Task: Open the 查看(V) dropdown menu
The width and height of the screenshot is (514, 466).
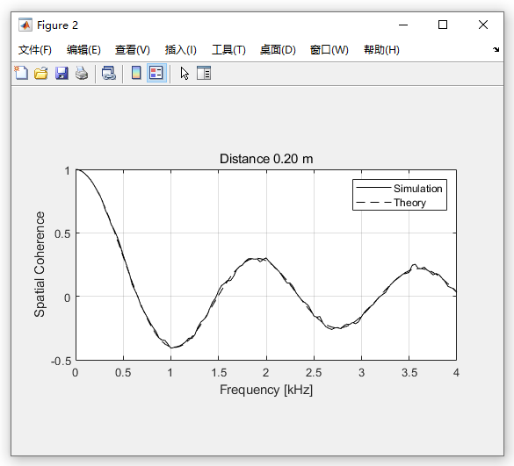Action: tap(133, 50)
